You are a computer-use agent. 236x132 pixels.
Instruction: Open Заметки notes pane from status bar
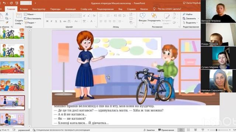(x=149, y=130)
